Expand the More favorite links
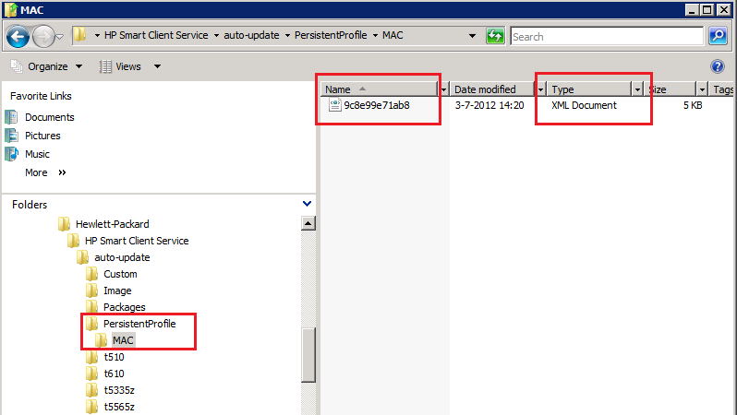The image size is (737, 415). coord(45,172)
